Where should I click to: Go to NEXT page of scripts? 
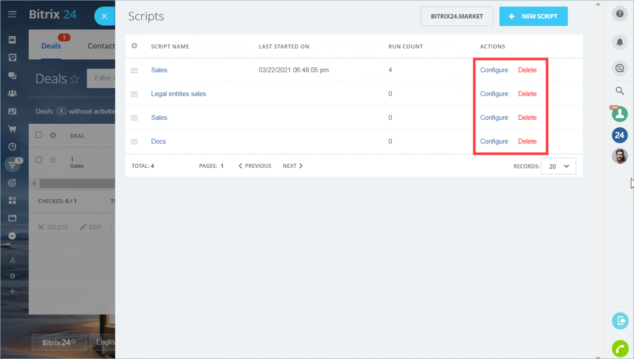(x=293, y=166)
